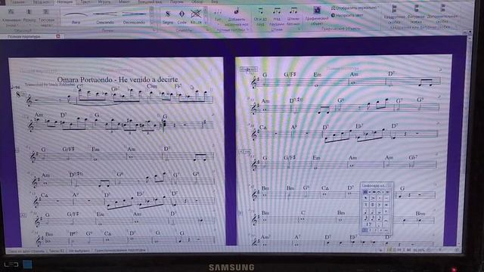Expand the Lines gallery with its arrow
The width and height of the screenshot is (484, 272).
(x=151, y=23)
